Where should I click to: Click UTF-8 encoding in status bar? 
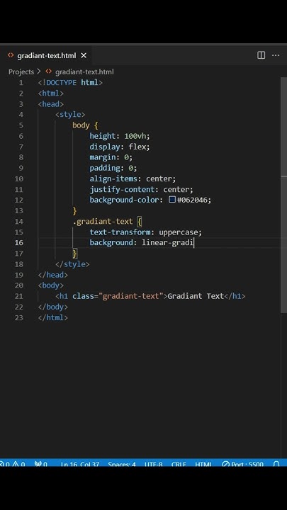pyautogui.click(x=154, y=464)
